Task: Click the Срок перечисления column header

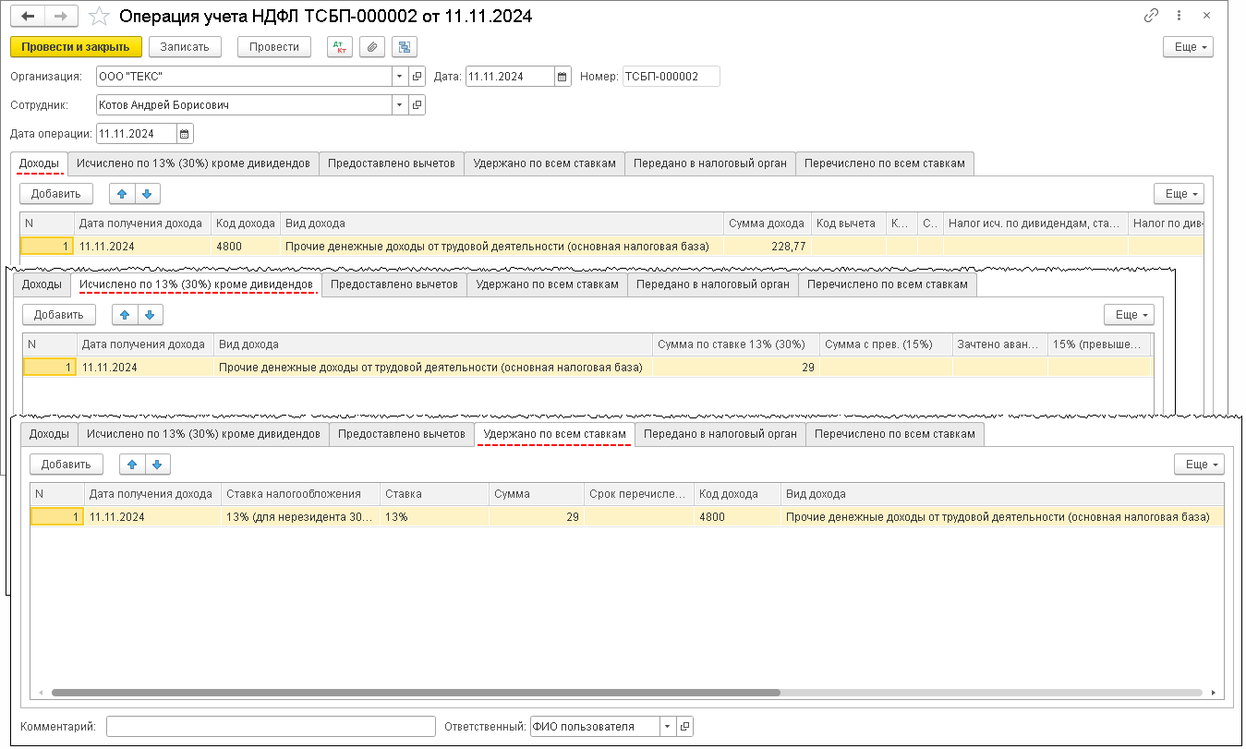Action: coord(638,494)
